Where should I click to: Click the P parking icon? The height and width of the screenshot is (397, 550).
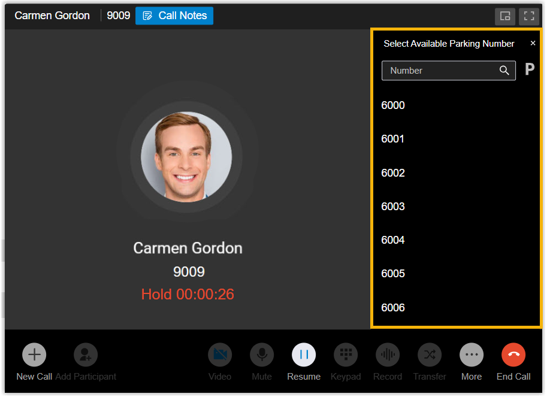click(x=530, y=69)
